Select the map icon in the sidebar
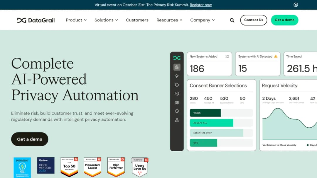Viewport: 317px width, 178px height. tap(177, 102)
